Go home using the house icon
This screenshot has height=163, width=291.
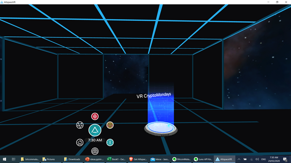[80, 143]
